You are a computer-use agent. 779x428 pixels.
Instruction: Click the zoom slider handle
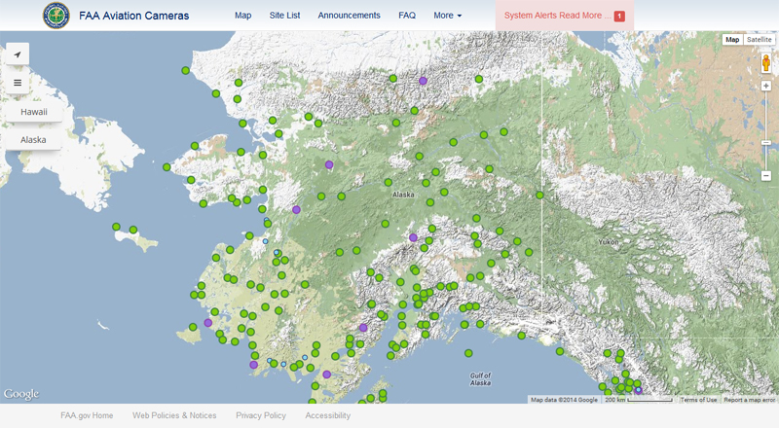(766, 143)
